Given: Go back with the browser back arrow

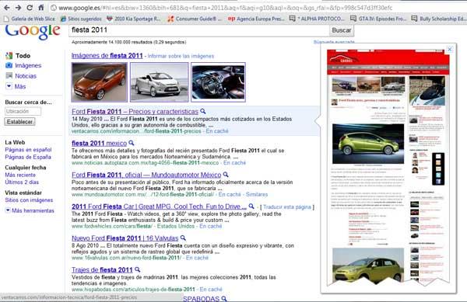Looking at the screenshot, I should (x=6, y=8).
